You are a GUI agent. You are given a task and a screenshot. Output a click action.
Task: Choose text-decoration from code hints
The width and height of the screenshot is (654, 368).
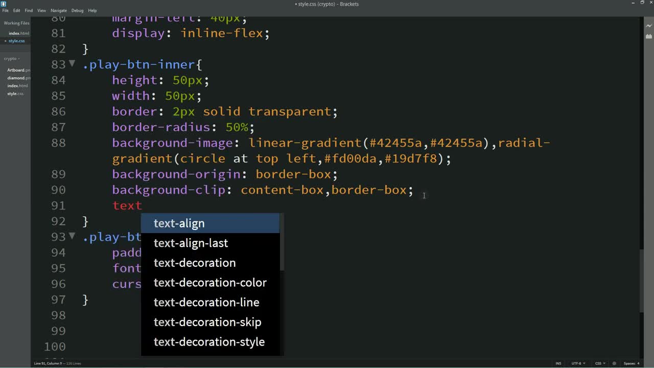tap(210, 263)
